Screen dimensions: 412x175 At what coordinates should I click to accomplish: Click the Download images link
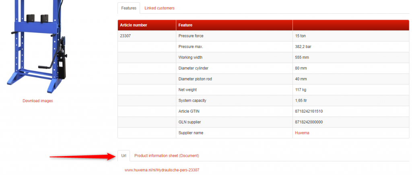click(x=37, y=101)
